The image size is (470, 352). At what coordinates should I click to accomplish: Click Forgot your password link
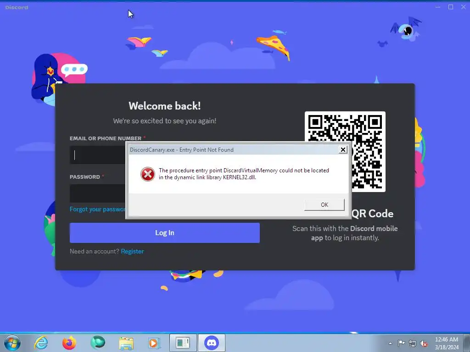[x=98, y=209]
